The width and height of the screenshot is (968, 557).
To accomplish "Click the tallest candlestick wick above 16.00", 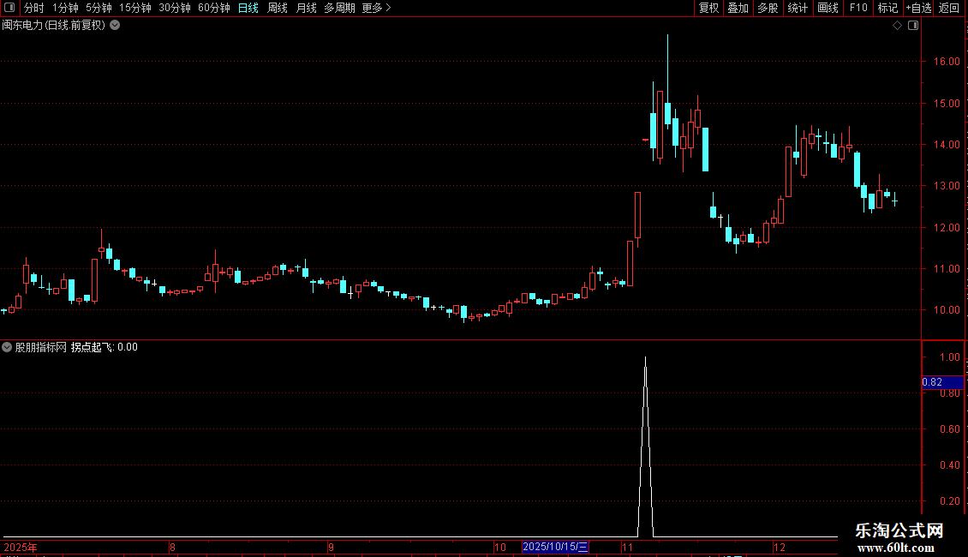I will (x=667, y=68).
